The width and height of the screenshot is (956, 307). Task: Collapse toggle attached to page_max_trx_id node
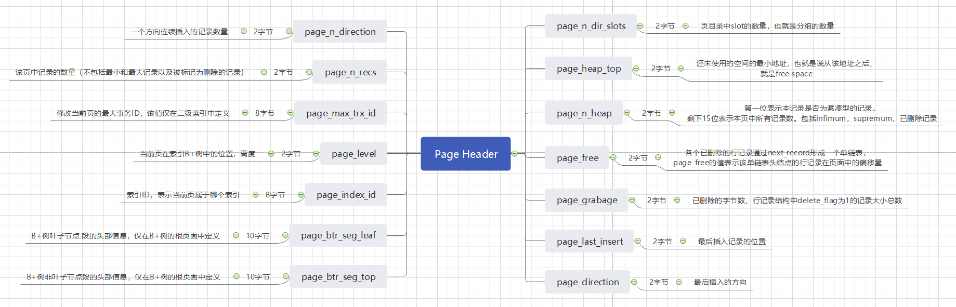291,113
